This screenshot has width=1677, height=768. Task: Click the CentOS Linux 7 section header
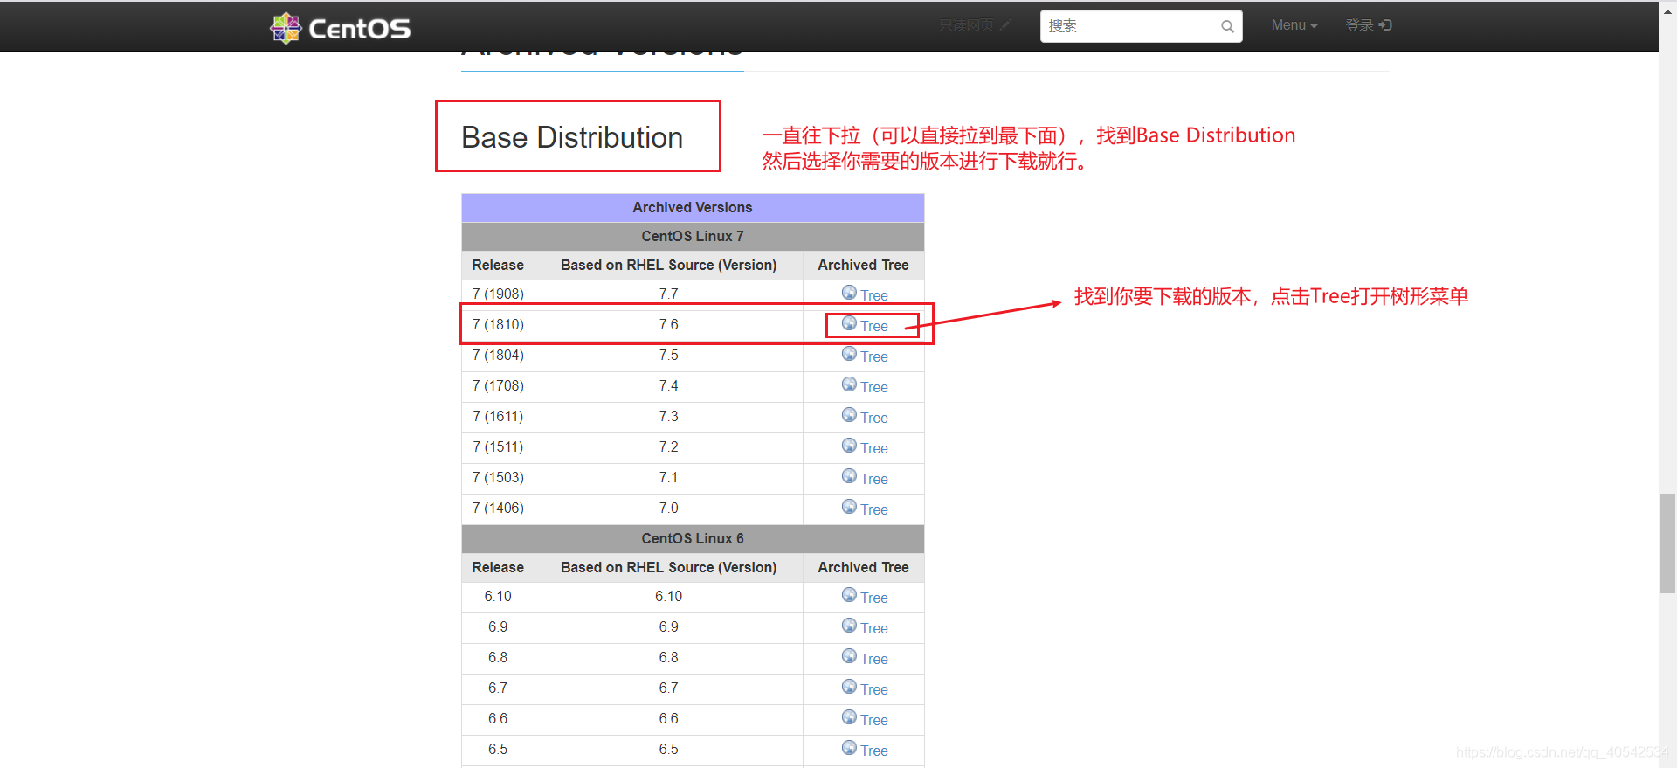tap(693, 236)
